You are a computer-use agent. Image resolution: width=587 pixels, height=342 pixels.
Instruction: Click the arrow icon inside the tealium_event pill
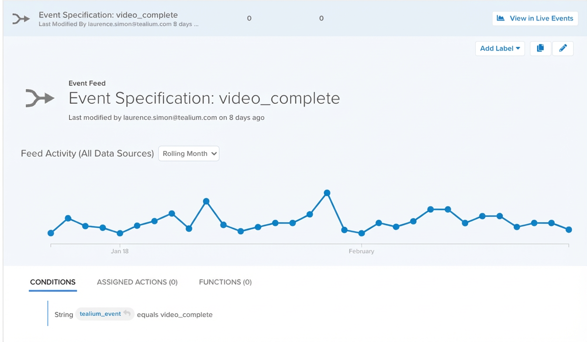click(x=127, y=314)
